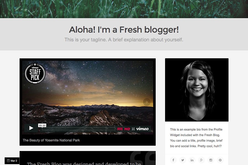Toggle HD quality on the video
This screenshot has height=165, width=248.
click(x=127, y=129)
